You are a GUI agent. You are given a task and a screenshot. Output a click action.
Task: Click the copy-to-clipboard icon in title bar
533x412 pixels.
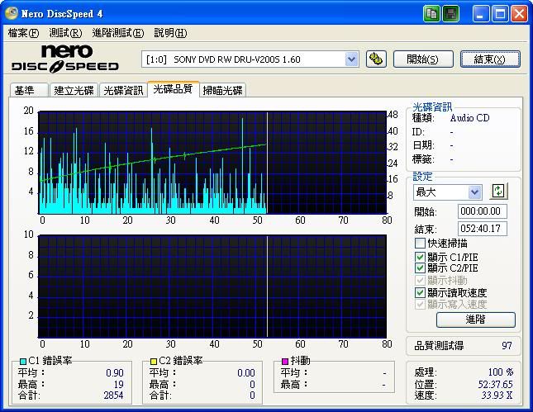coord(431,13)
